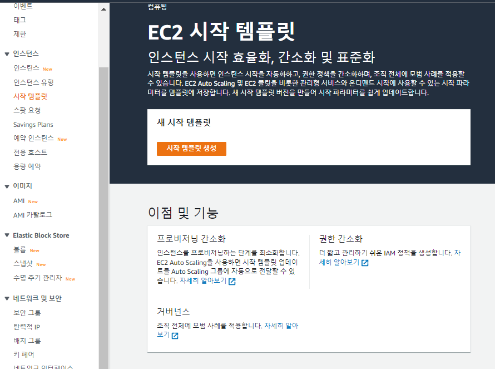This screenshot has height=369, width=495.
Task: Click the sidebar scroll-up arrow
Action: click(x=103, y=9)
